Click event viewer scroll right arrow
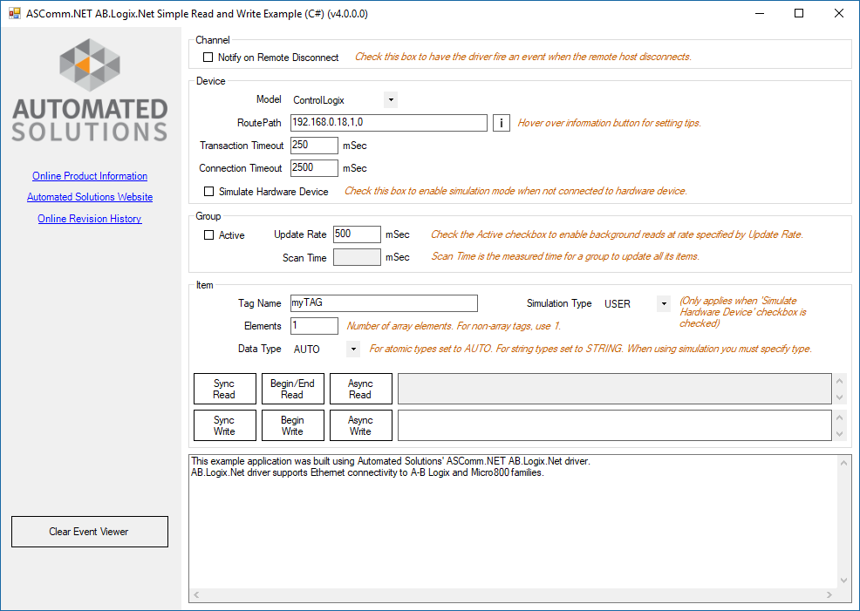This screenshot has height=611, width=860. (x=829, y=595)
